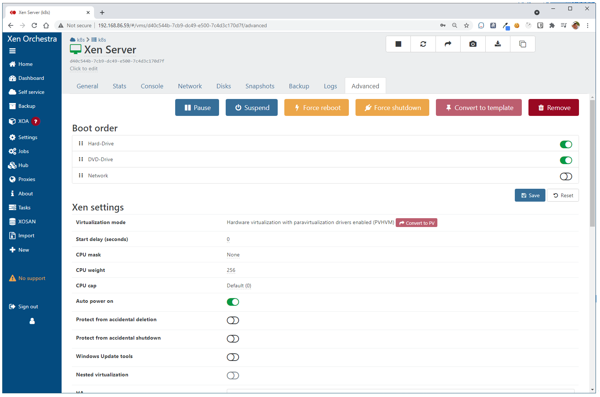Click the Force reboot button
This screenshot has height=397, width=600.
[316, 108]
